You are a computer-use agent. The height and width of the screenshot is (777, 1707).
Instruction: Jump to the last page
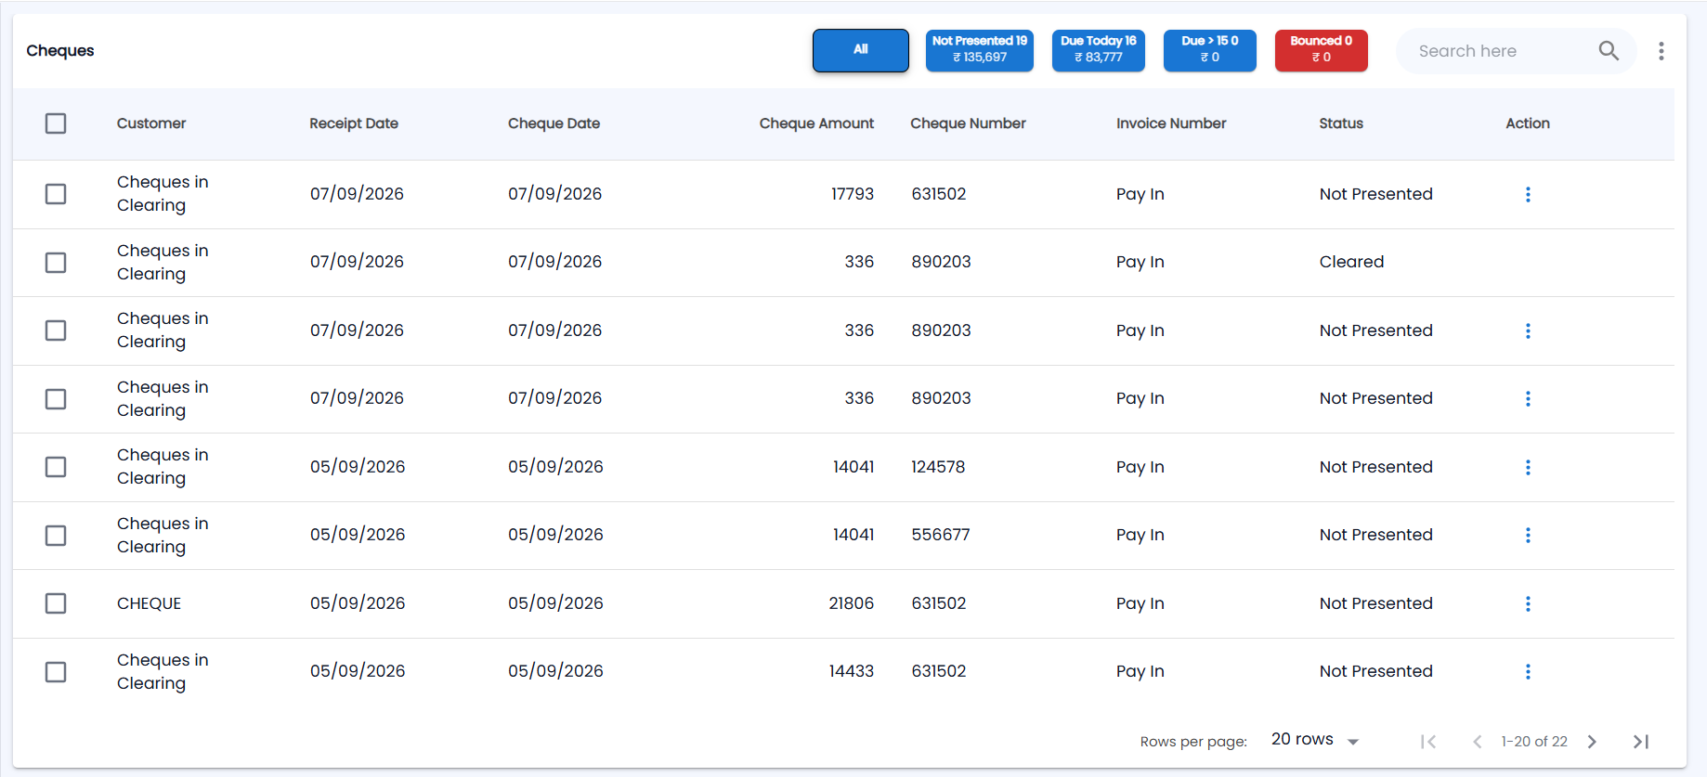click(x=1641, y=741)
